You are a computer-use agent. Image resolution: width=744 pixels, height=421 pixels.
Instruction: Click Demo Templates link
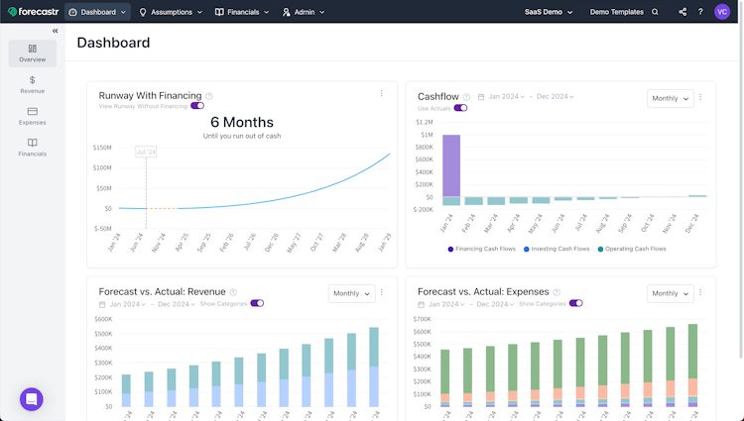(616, 12)
